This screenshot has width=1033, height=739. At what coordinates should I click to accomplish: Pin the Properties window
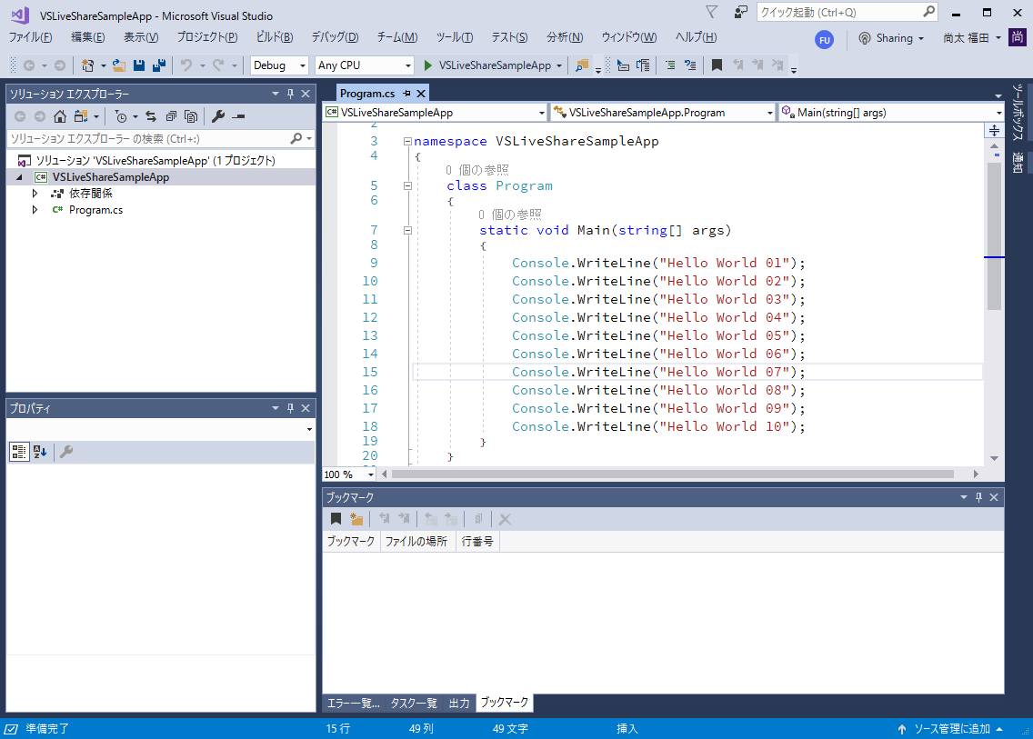pos(290,407)
